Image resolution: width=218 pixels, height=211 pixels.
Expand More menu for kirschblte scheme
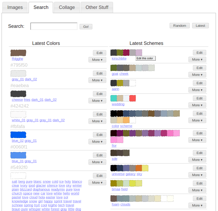click(197, 59)
